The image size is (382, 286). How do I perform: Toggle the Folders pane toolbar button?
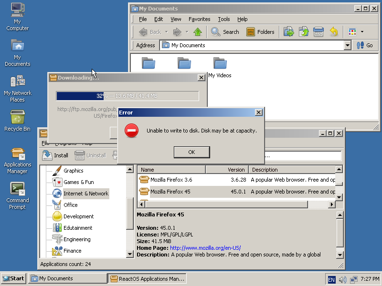pyautogui.click(x=261, y=32)
